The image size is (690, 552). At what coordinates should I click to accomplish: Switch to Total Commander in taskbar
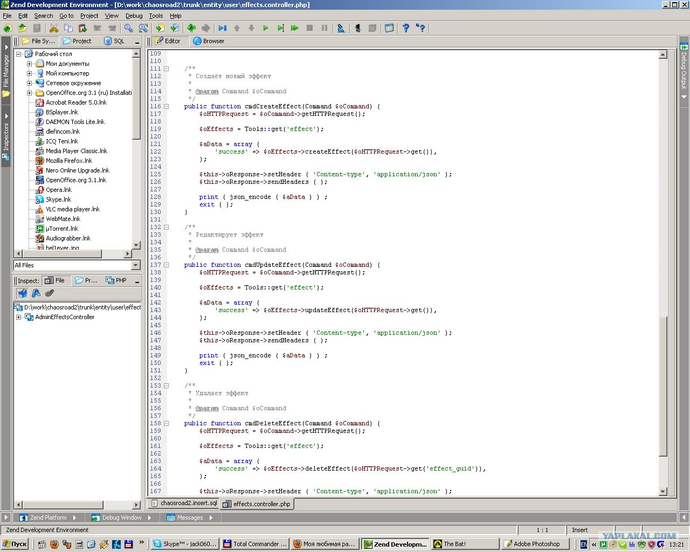[x=255, y=544]
